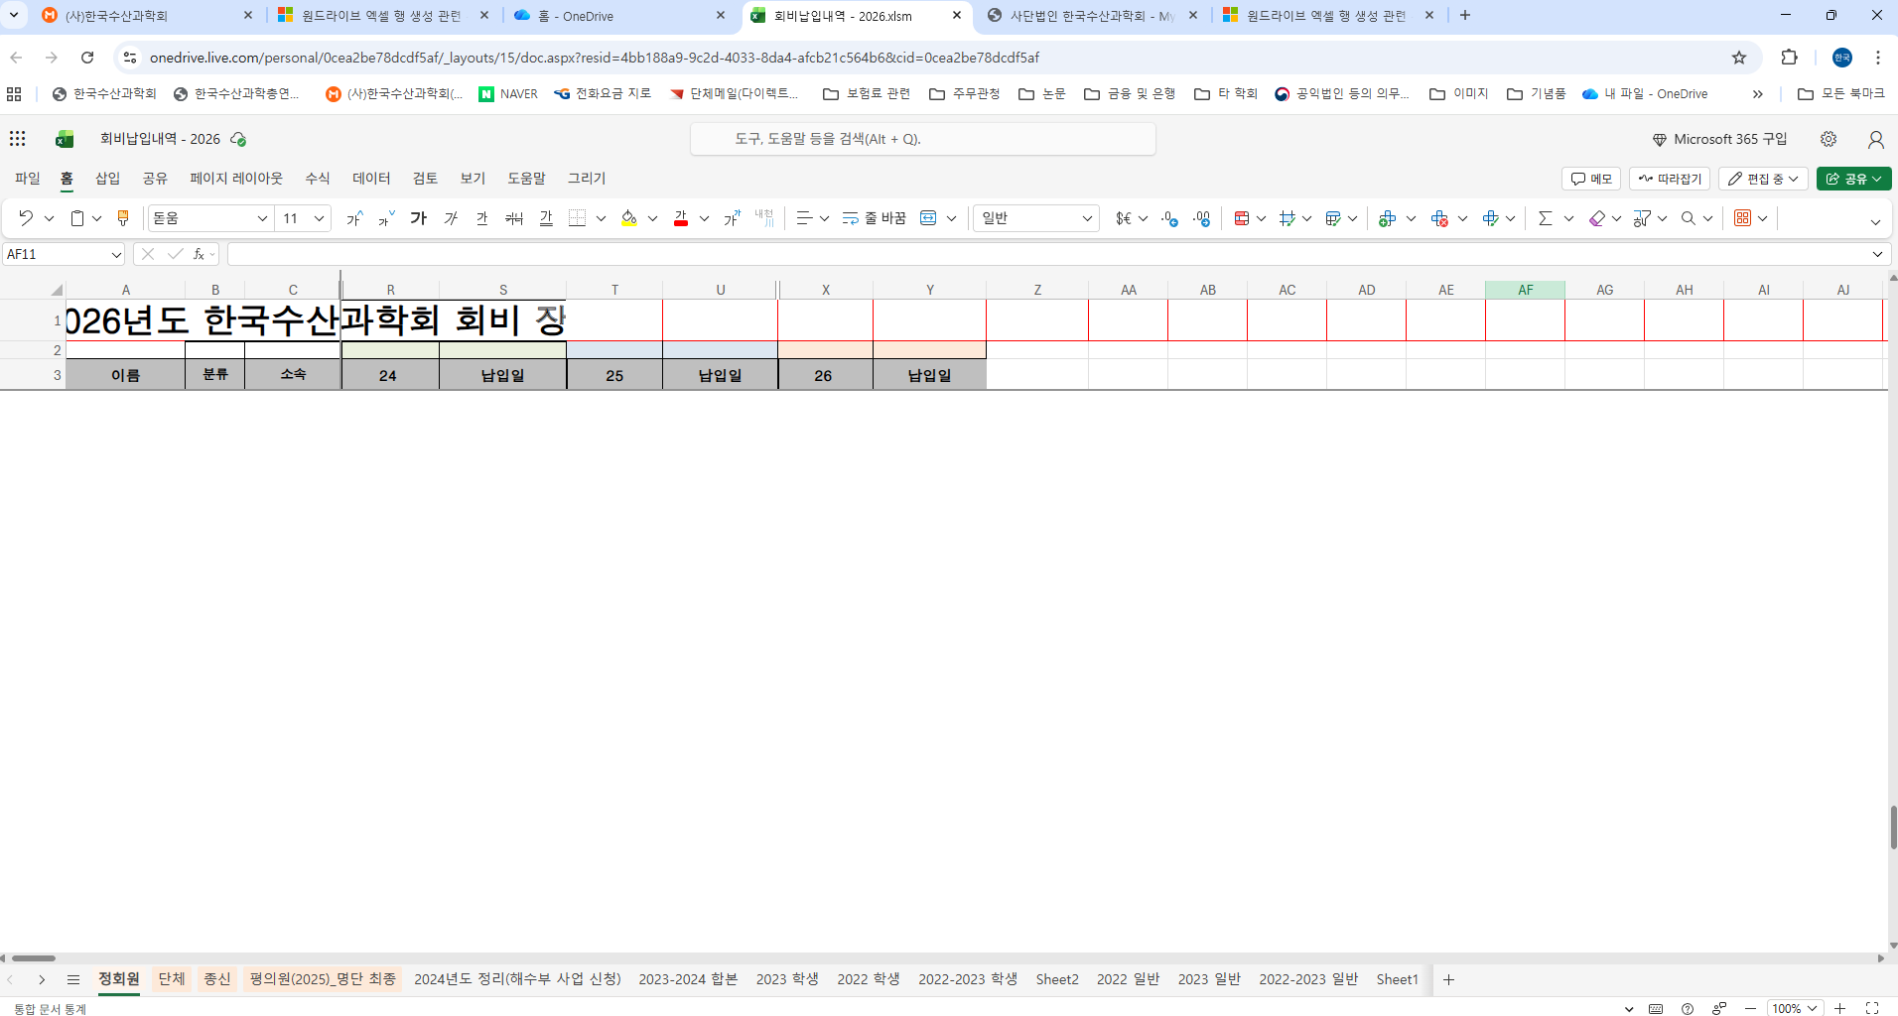1898x1016 pixels.
Task: Click the Name Box showing AF11
Action: click(64, 255)
